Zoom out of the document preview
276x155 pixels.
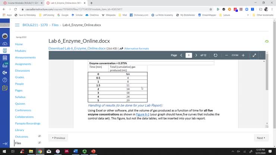pyautogui.click(x=226, y=55)
